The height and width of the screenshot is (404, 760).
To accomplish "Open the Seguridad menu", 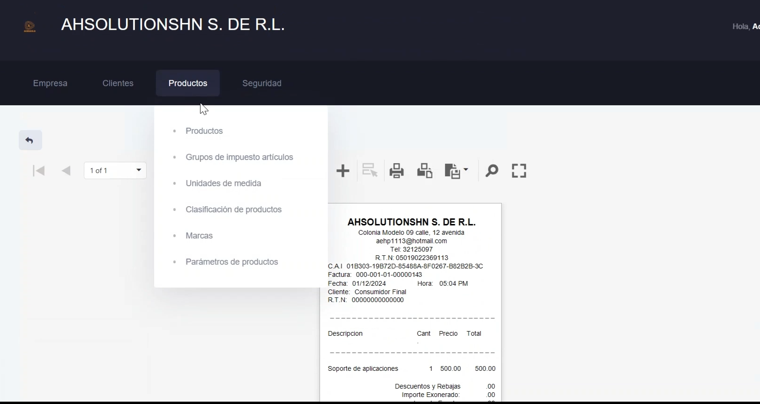I will [x=262, y=83].
